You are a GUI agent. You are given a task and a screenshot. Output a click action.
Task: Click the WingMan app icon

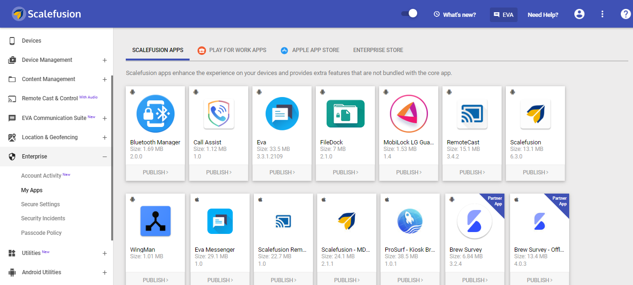(x=155, y=221)
